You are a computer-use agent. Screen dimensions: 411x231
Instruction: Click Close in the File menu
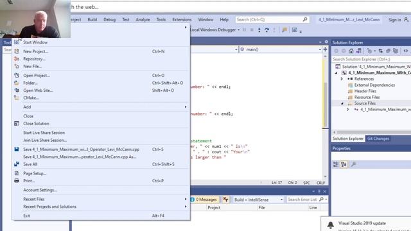pos(28,116)
